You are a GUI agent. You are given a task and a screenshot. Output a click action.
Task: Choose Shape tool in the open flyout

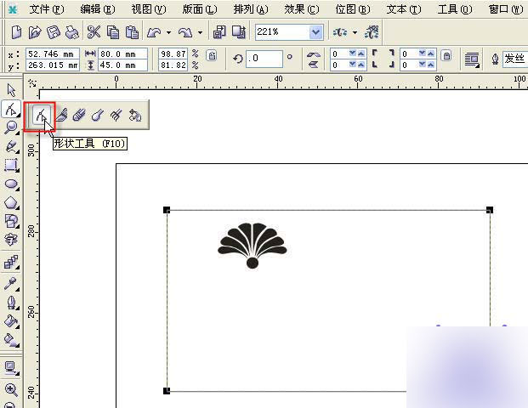coord(42,115)
